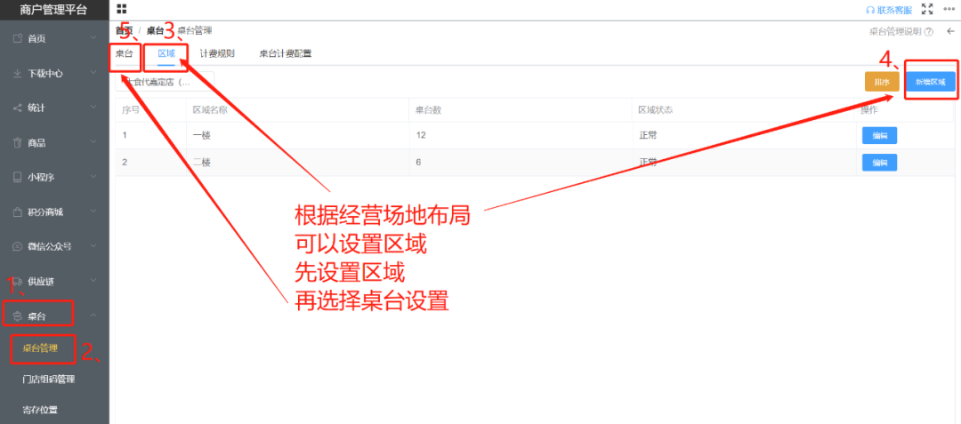The image size is (961, 424).
Task: Open the three-dot more options icon
Action: [x=949, y=9]
